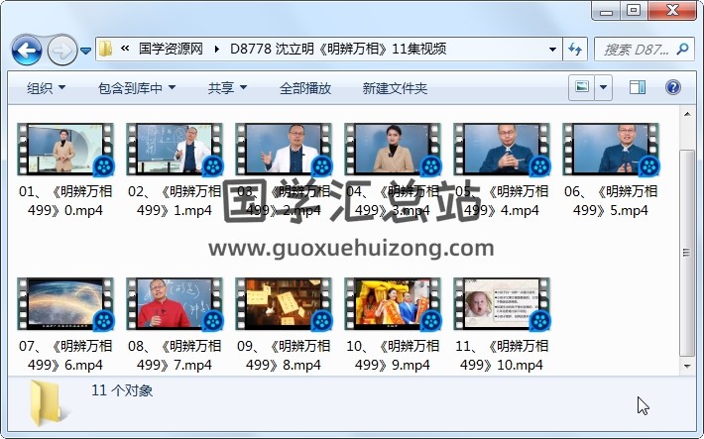Click the Back navigation arrow button

pos(26,49)
